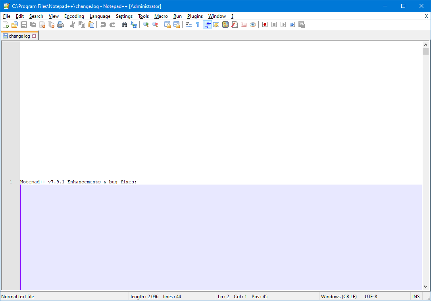Open the Settings menu
Viewport: 431px width, 301px height.
(x=124, y=16)
